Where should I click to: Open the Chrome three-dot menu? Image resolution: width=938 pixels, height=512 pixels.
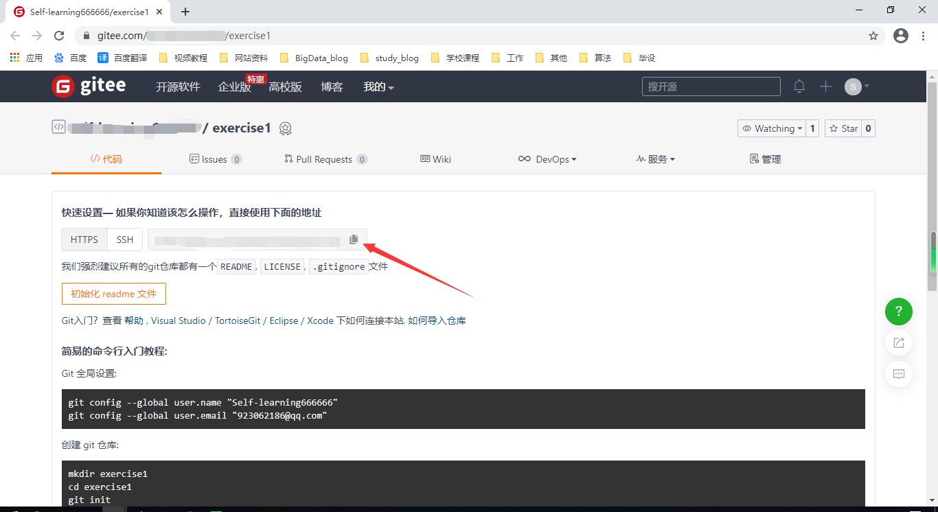coord(924,36)
